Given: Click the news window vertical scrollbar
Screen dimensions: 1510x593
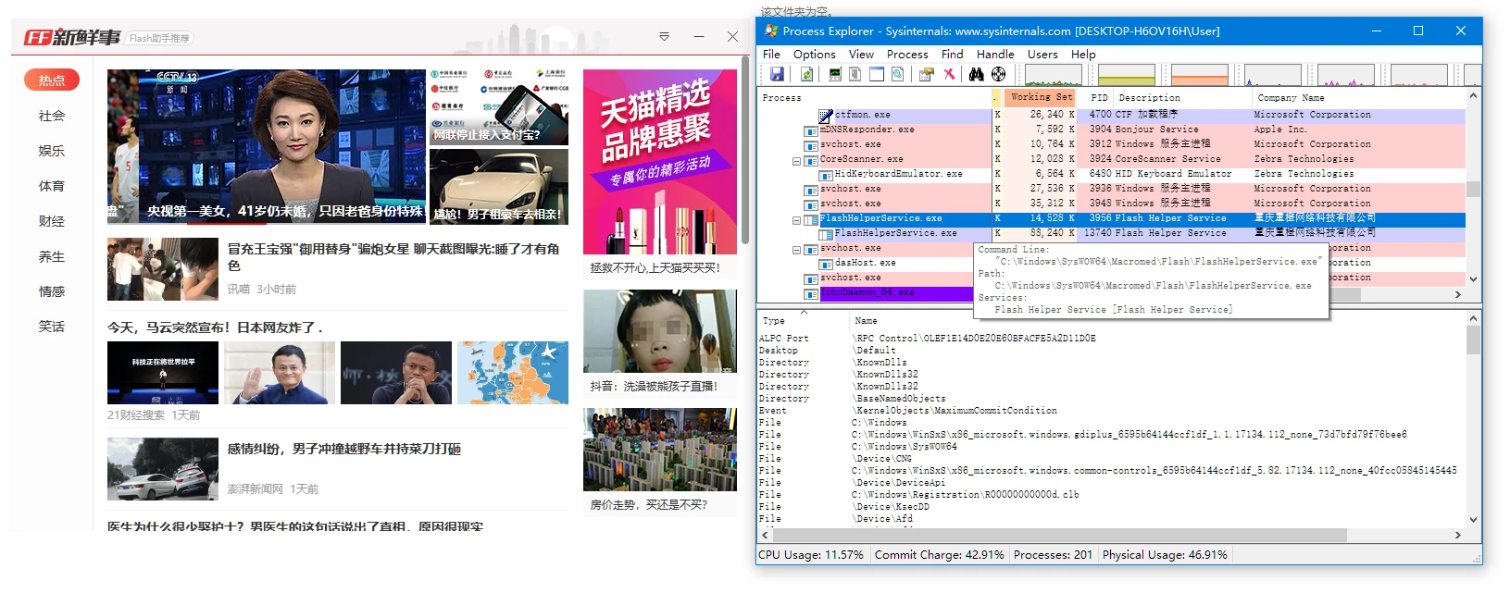Looking at the screenshot, I should click(x=745, y=148).
